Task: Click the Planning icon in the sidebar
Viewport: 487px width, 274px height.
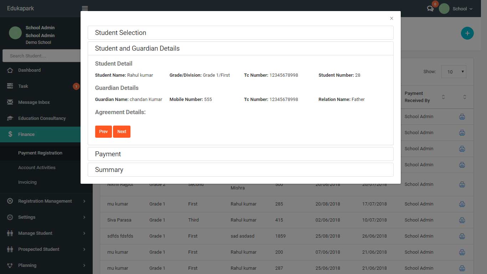Action: click(10, 265)
